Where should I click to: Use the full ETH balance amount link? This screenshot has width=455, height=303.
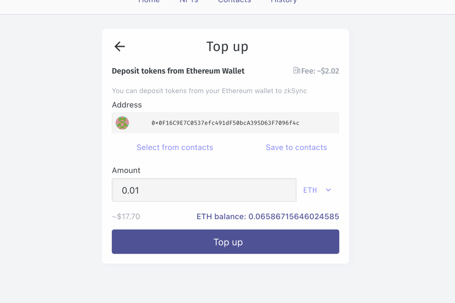tap(267, 216)
